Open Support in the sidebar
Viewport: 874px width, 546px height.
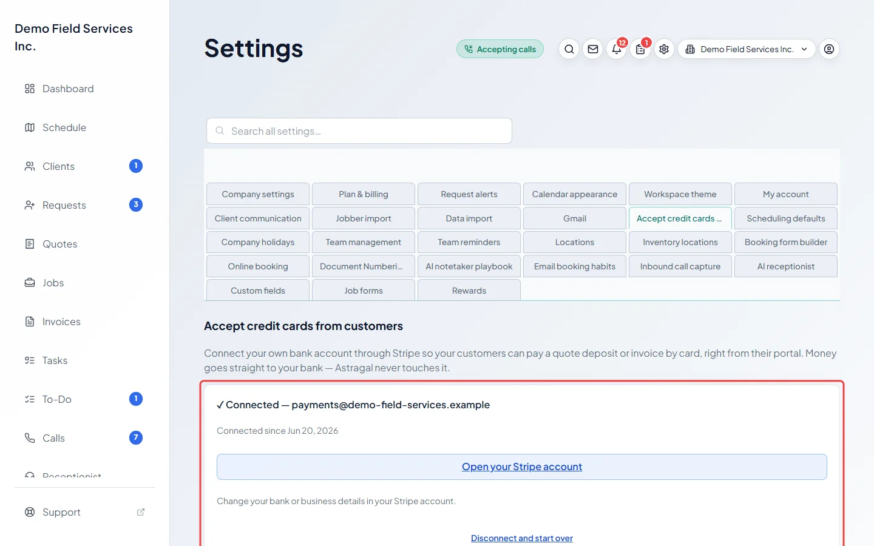[x=85, y=512]
